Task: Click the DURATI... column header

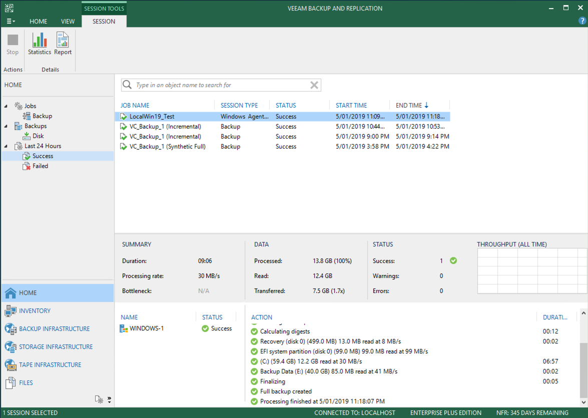Action: 555,317
